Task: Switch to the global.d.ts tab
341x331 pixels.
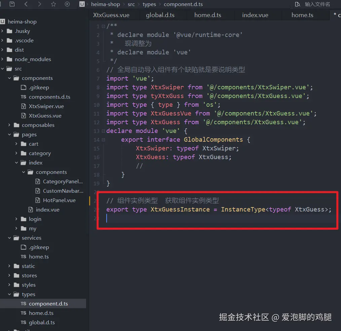Action: [x=160, y=15]
